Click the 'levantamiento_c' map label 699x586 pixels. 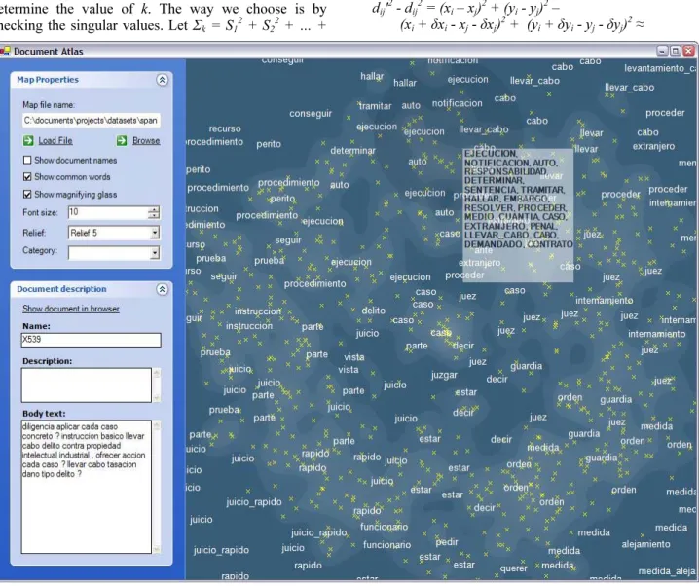point(659,68)
